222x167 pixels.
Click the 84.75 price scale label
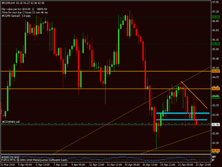point(216,77)
